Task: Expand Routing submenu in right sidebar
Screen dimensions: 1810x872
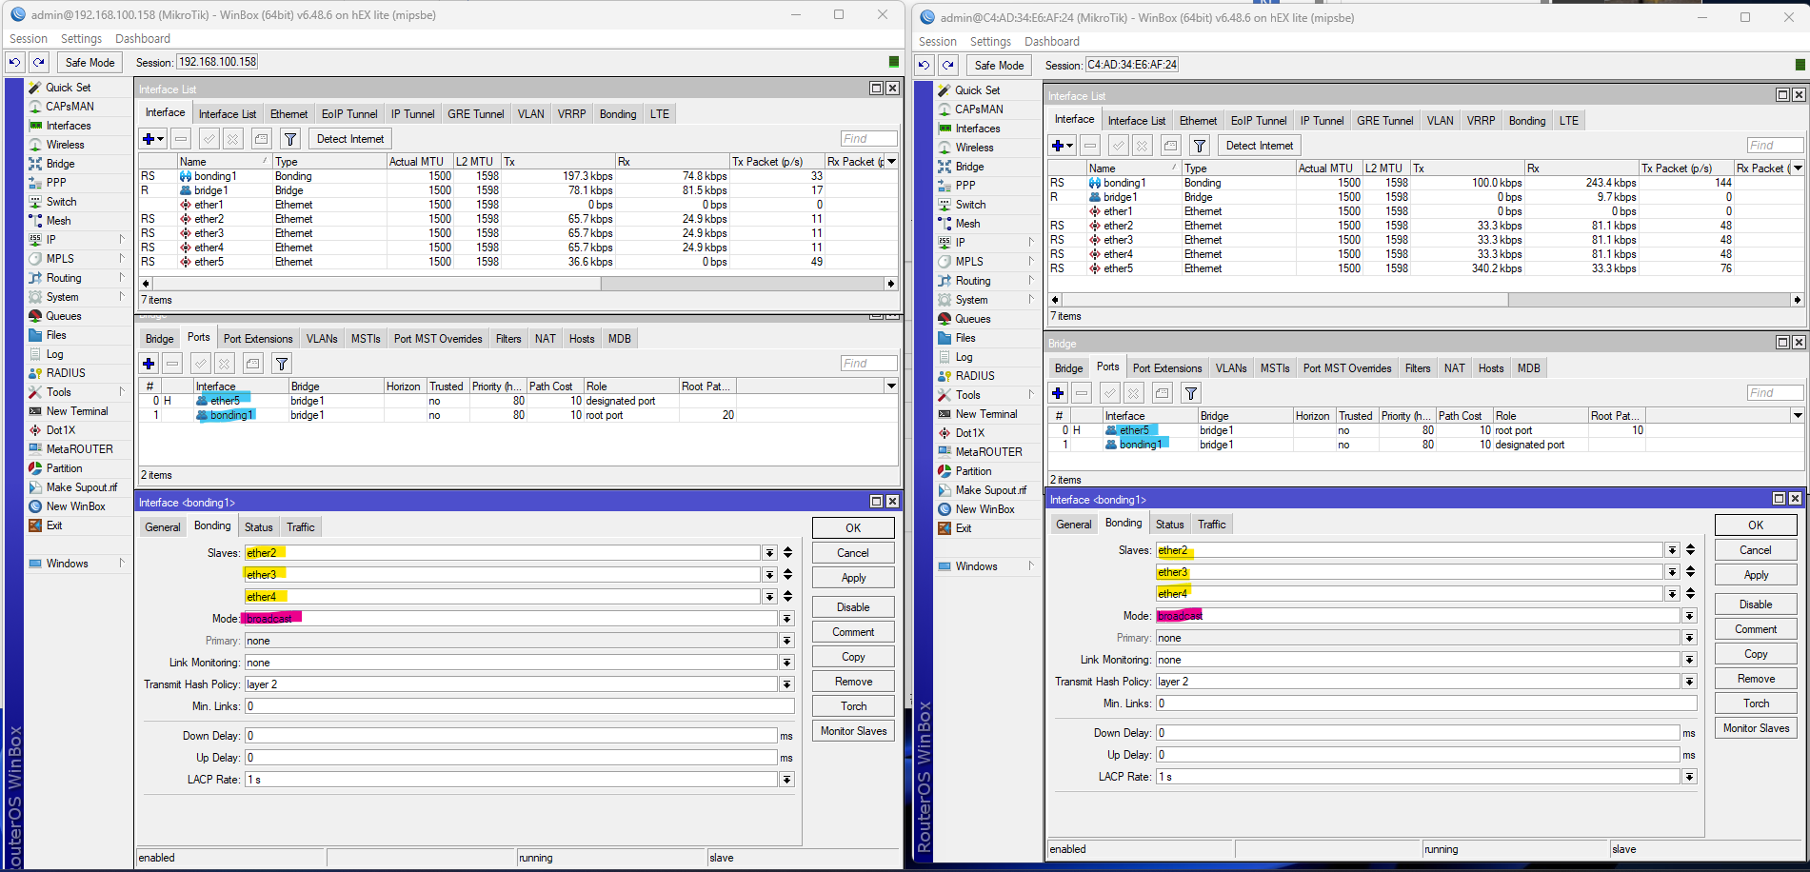Action: click(x=1031, y=281)
